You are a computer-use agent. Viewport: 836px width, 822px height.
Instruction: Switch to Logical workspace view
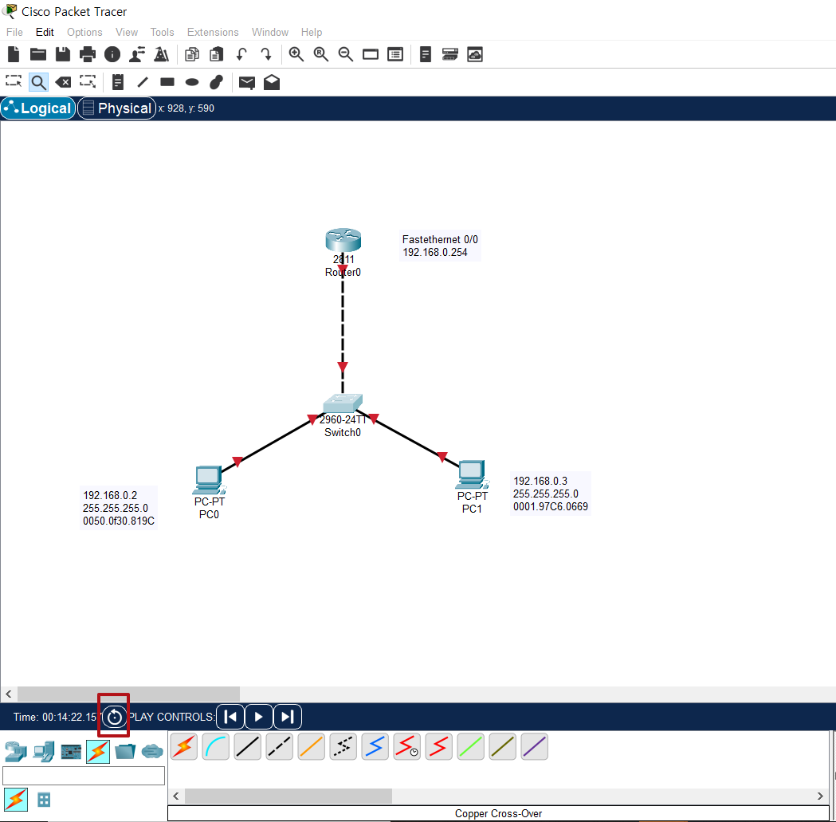pos(38,108)
